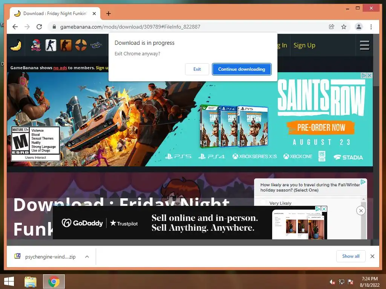Go back to previous page

coord(15,27)
